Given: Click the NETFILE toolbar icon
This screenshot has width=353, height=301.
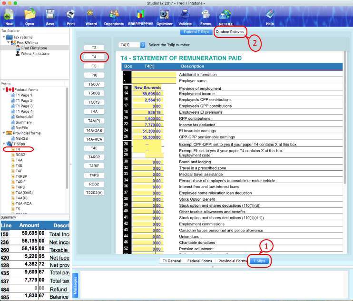Looking at the screenshot, I should click(226, 17).
